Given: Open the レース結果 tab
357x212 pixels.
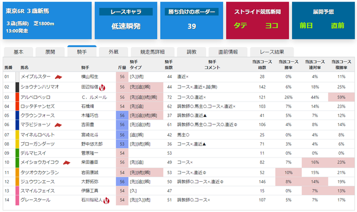Looking at the screenshot, I should (272, 52).
